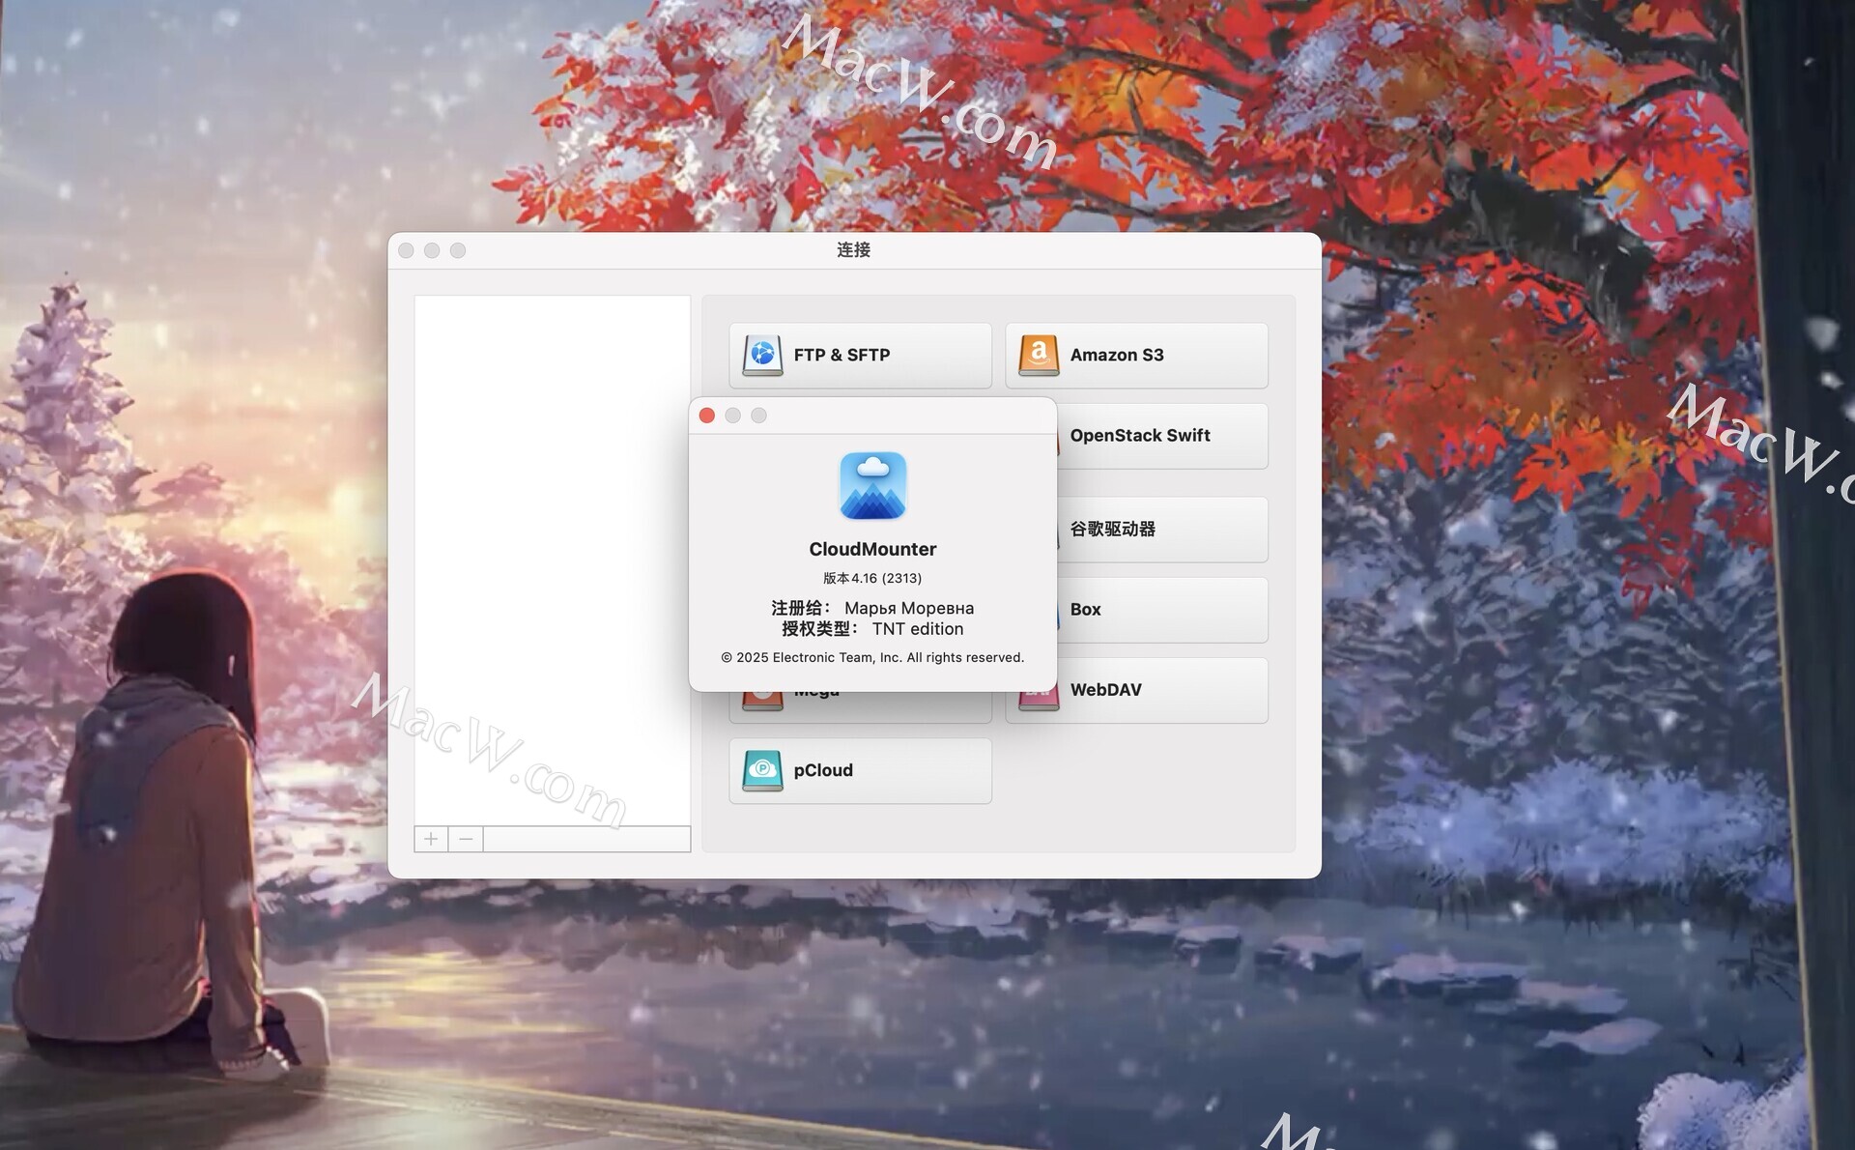Click the orange Amazon S3 drive icon

pyautogui.click(x=1039, y=356)
